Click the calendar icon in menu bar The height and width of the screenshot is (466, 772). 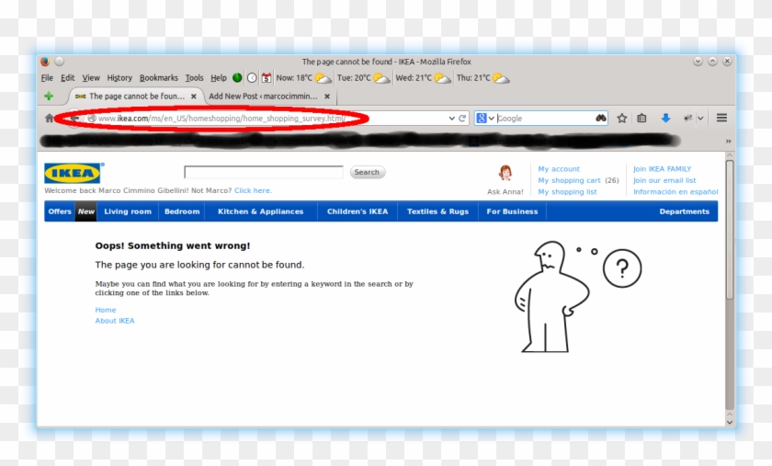point(267,78)
